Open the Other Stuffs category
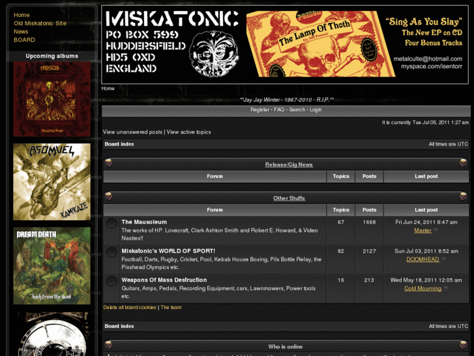This screenshot has height=356, width=474. click(x=289, y=198)
